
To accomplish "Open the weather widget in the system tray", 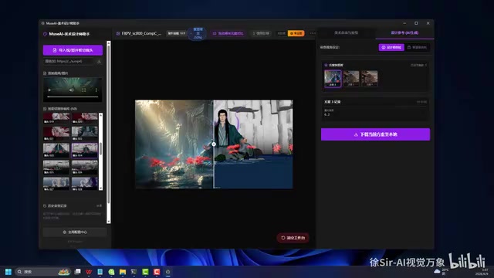I will 441,272.
